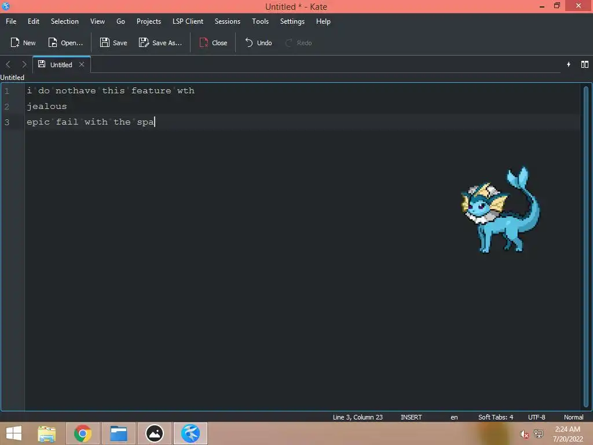Click Kate icon in the taskbar
The image size is (593, 445).
pos(191,433)
